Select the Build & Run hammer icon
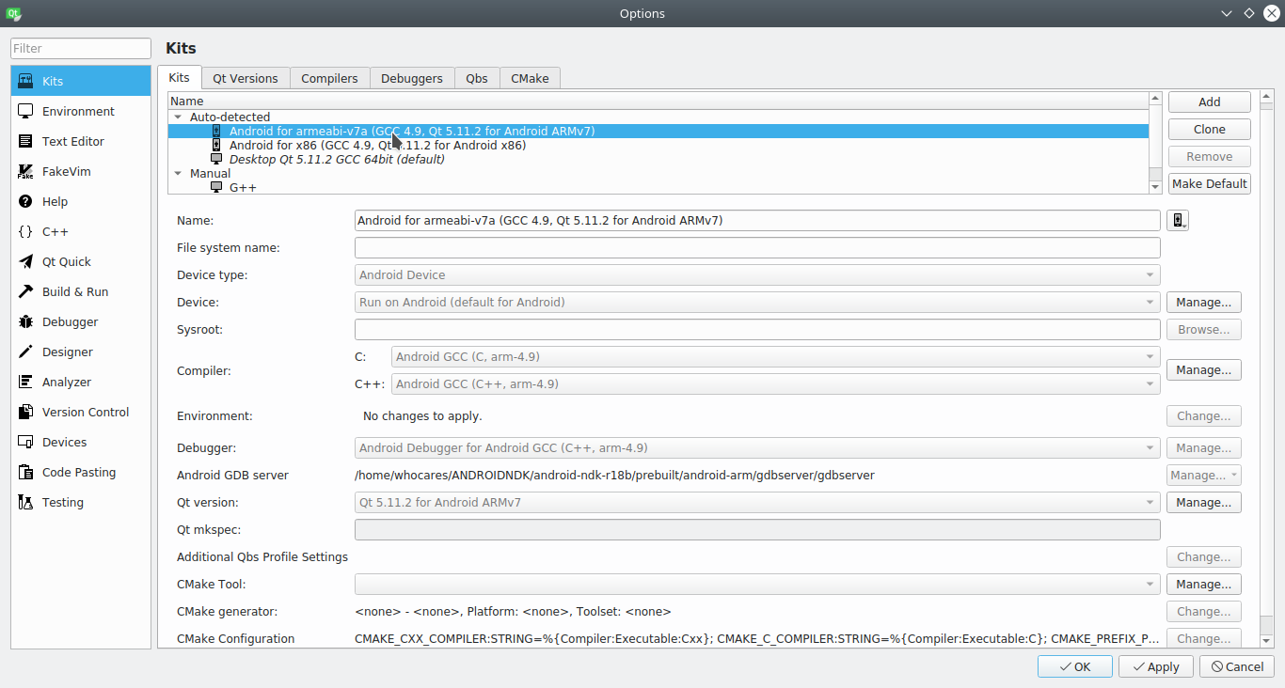1285x688 pixels. tap(25, 291)
